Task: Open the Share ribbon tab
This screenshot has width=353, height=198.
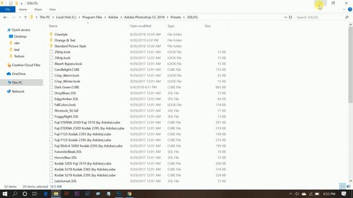Action: pos(38,9)
